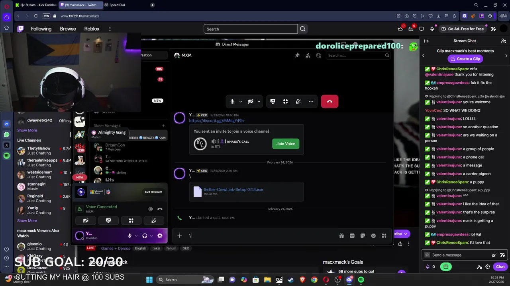
Task: Open Spotify in browser sidebar
Action: pyautogui.click(x=6, y=156)
